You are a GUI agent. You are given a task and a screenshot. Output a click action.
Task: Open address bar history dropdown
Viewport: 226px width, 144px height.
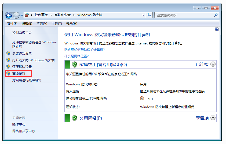pos(143,15)
